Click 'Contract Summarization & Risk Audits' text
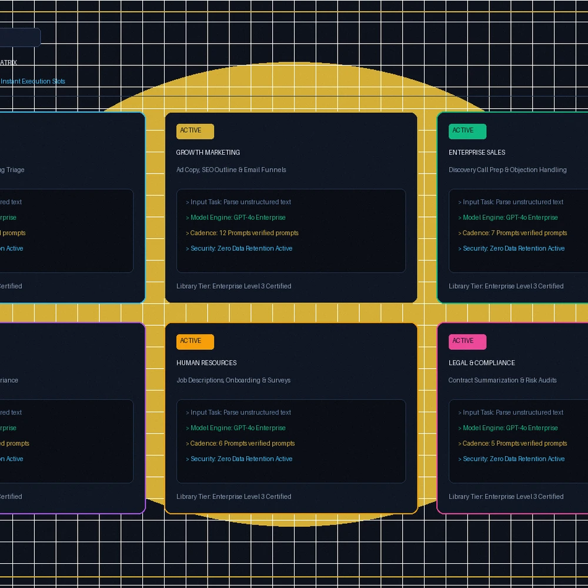 coord(502,380)
